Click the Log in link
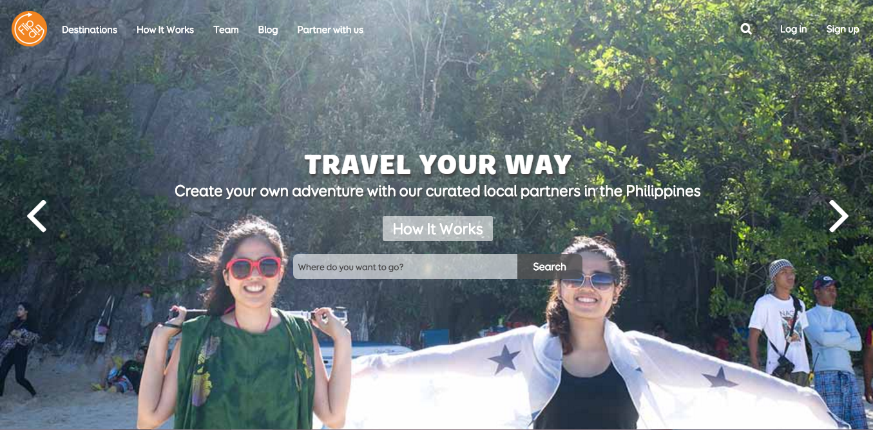Viewport: 873px width, 430px height. (x=793, y=29)
